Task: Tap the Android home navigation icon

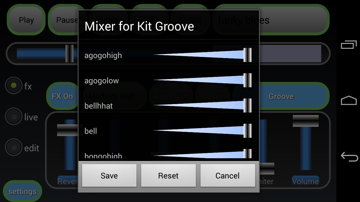Action: tap(349, 100)
